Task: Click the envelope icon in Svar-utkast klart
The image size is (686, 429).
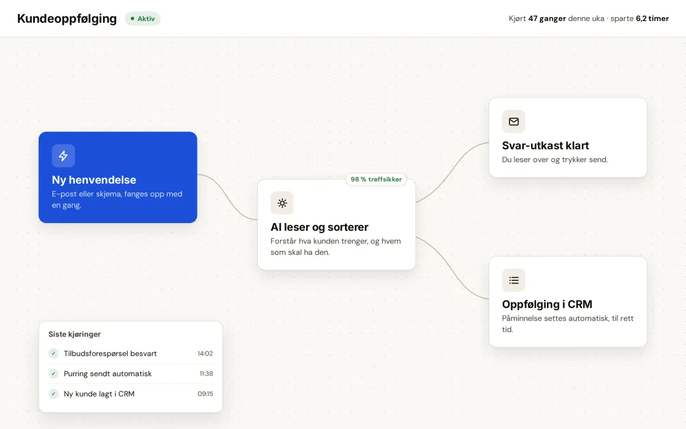Action: tap(514, 121)
